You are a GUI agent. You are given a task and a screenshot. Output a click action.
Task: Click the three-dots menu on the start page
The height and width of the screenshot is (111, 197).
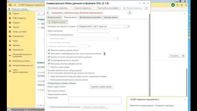pos(185,14)
